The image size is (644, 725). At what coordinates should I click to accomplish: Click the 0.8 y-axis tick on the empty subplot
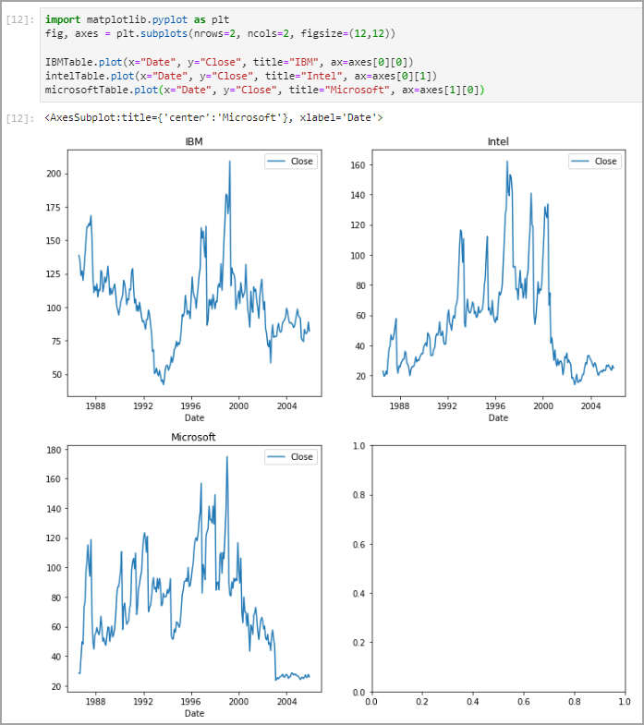359,495
